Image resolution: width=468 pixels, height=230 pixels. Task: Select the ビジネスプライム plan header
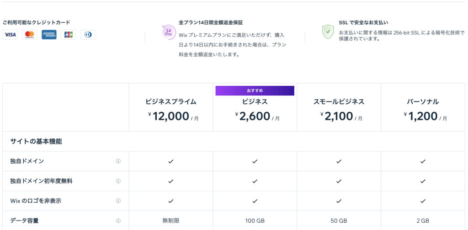pyautogui.click(x=171, y=108)
